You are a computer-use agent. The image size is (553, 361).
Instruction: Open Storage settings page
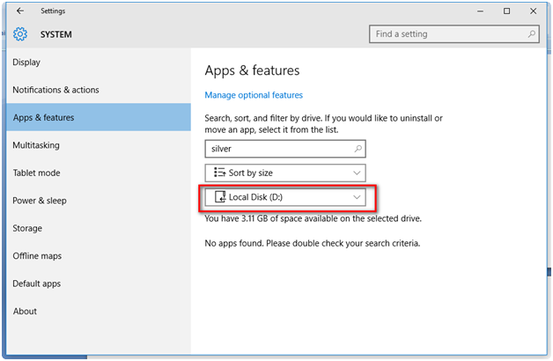[x=27, y=228]
